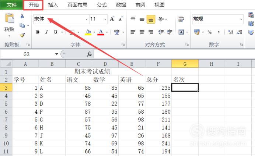Toggle the highlighted bottom align button
This screenshot has height=156, width=255.
pos(151,19)
